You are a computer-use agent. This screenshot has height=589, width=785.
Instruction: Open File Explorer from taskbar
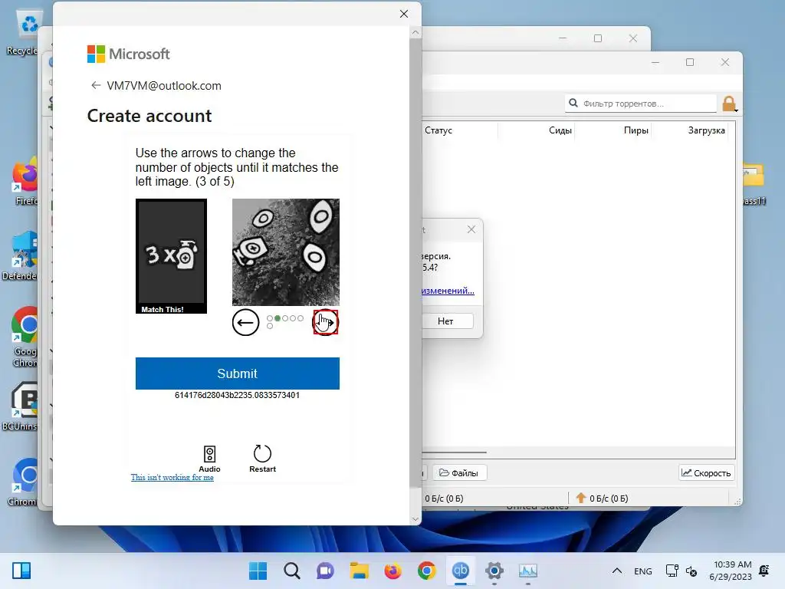point(359,571)
